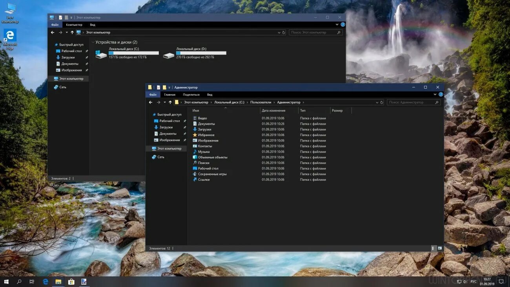This screenshot has width=510, height=287.
Task: Click the Properties icon in Quick Access Toolbar
Action: [x=158, y=87]
